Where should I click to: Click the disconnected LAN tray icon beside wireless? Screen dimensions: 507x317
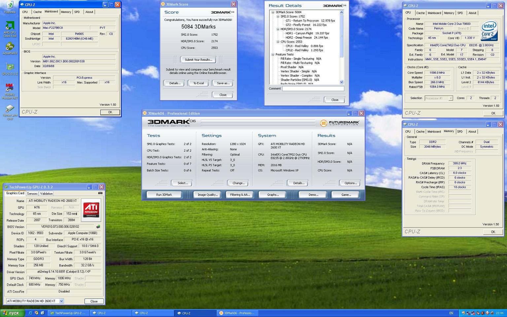[473, 313]
